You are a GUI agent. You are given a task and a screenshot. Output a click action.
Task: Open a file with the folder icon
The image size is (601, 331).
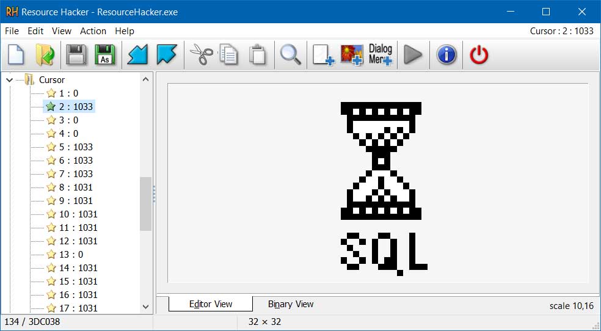point(45,55)
